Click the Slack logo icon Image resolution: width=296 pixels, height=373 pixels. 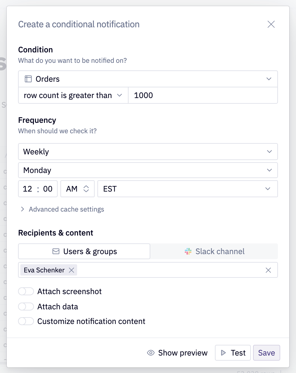(x=188, y=251)
